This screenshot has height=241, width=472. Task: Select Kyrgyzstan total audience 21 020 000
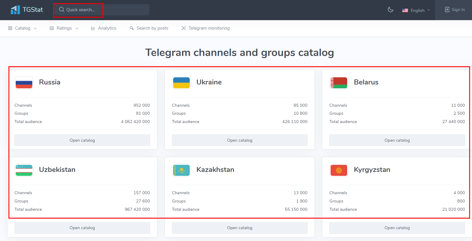point(454,209)
